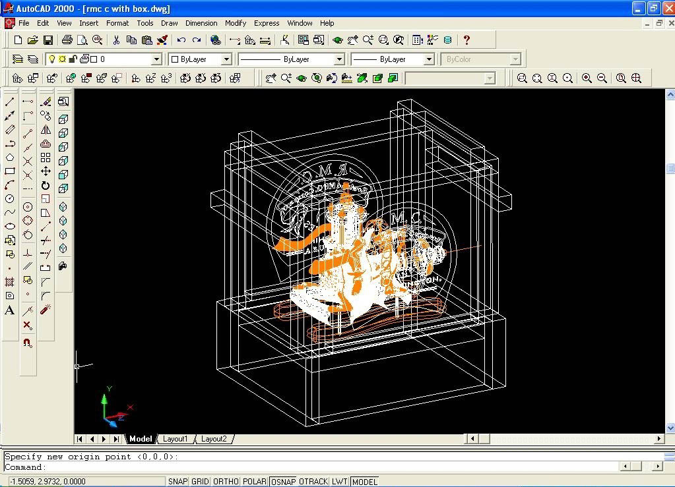This screenshot has width=675, height=487.
Task: Click the Zoom In magnifier icon
Action: click(x=587, y=78)
